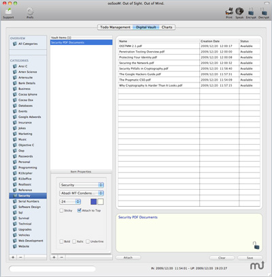Switch to the Todo Management tab

point(116,27)
